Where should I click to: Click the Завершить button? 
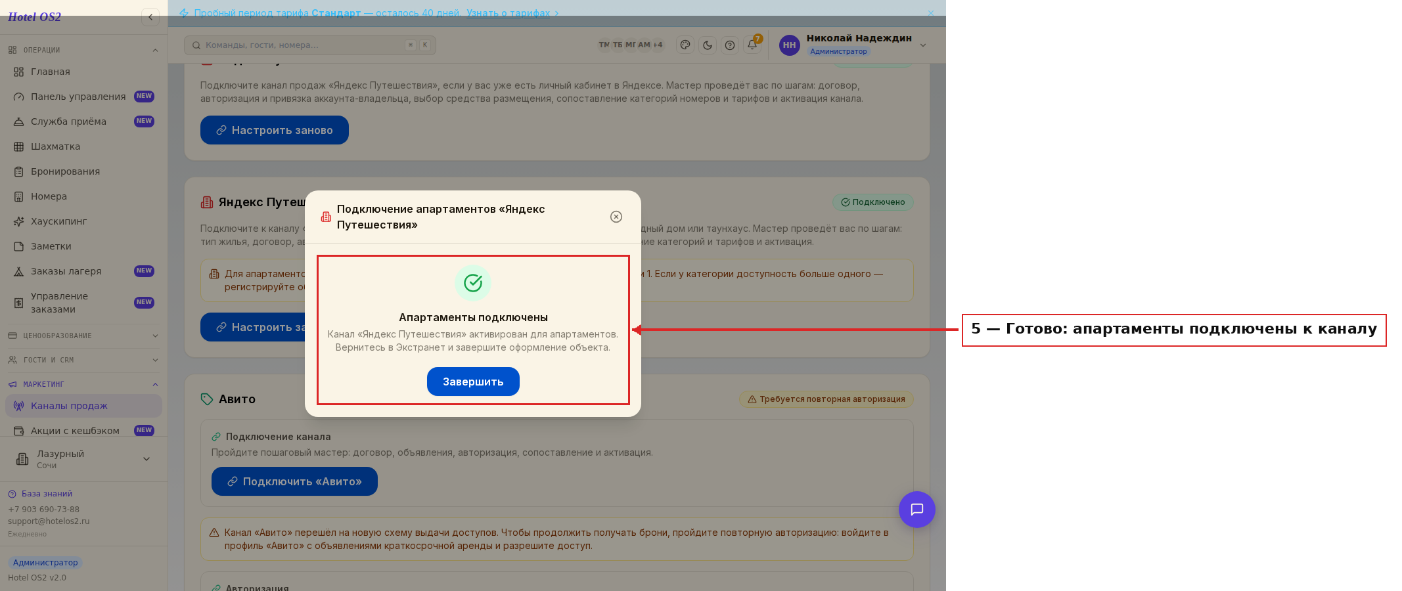473,382
